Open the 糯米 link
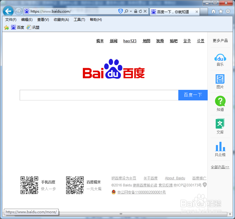235x219 pixels. click(x=100, y=41)
